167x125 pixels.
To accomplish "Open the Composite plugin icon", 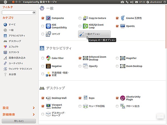I will [x=48, y=18].
